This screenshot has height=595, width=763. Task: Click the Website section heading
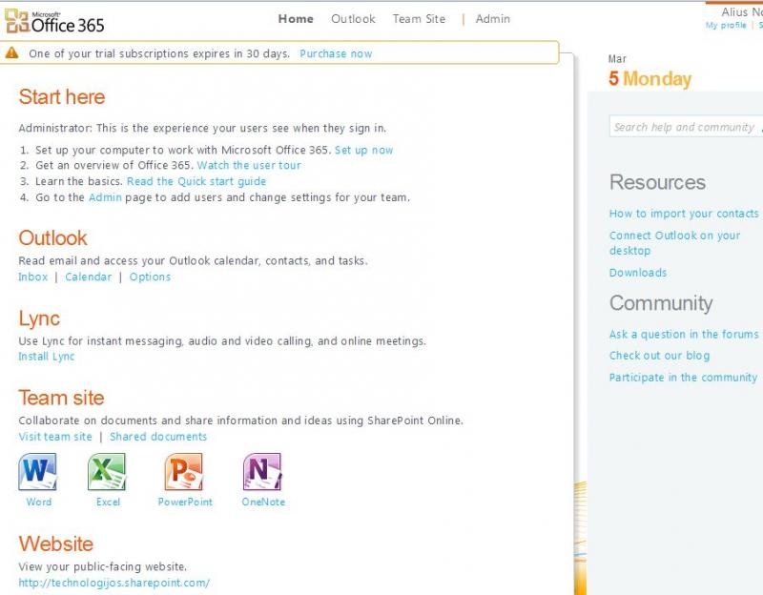[56, 544]
